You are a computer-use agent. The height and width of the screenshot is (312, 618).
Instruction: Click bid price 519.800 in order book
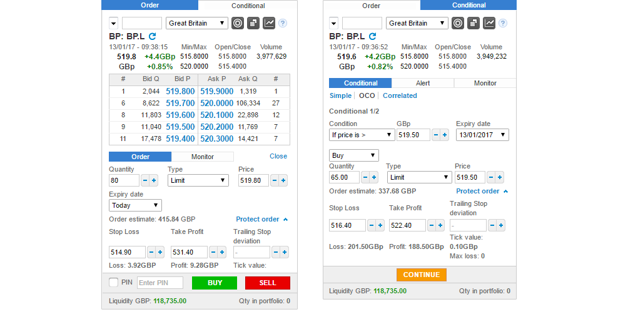click(180, 92)
